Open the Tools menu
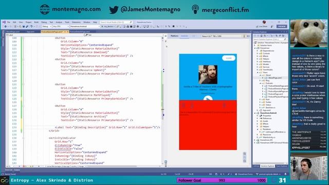This screenshot has width=329, height=185. pos(67,22)
